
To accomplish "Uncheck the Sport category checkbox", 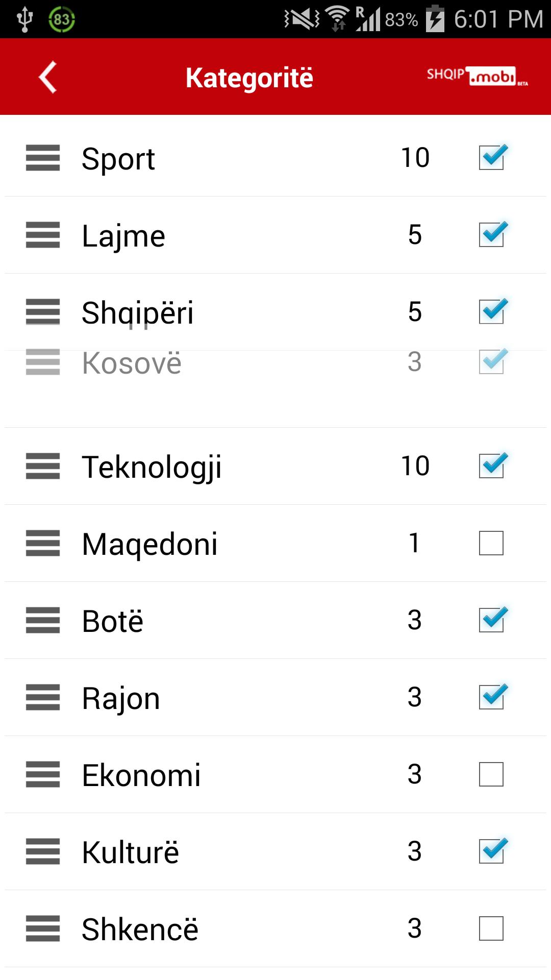I will (491, 157).
